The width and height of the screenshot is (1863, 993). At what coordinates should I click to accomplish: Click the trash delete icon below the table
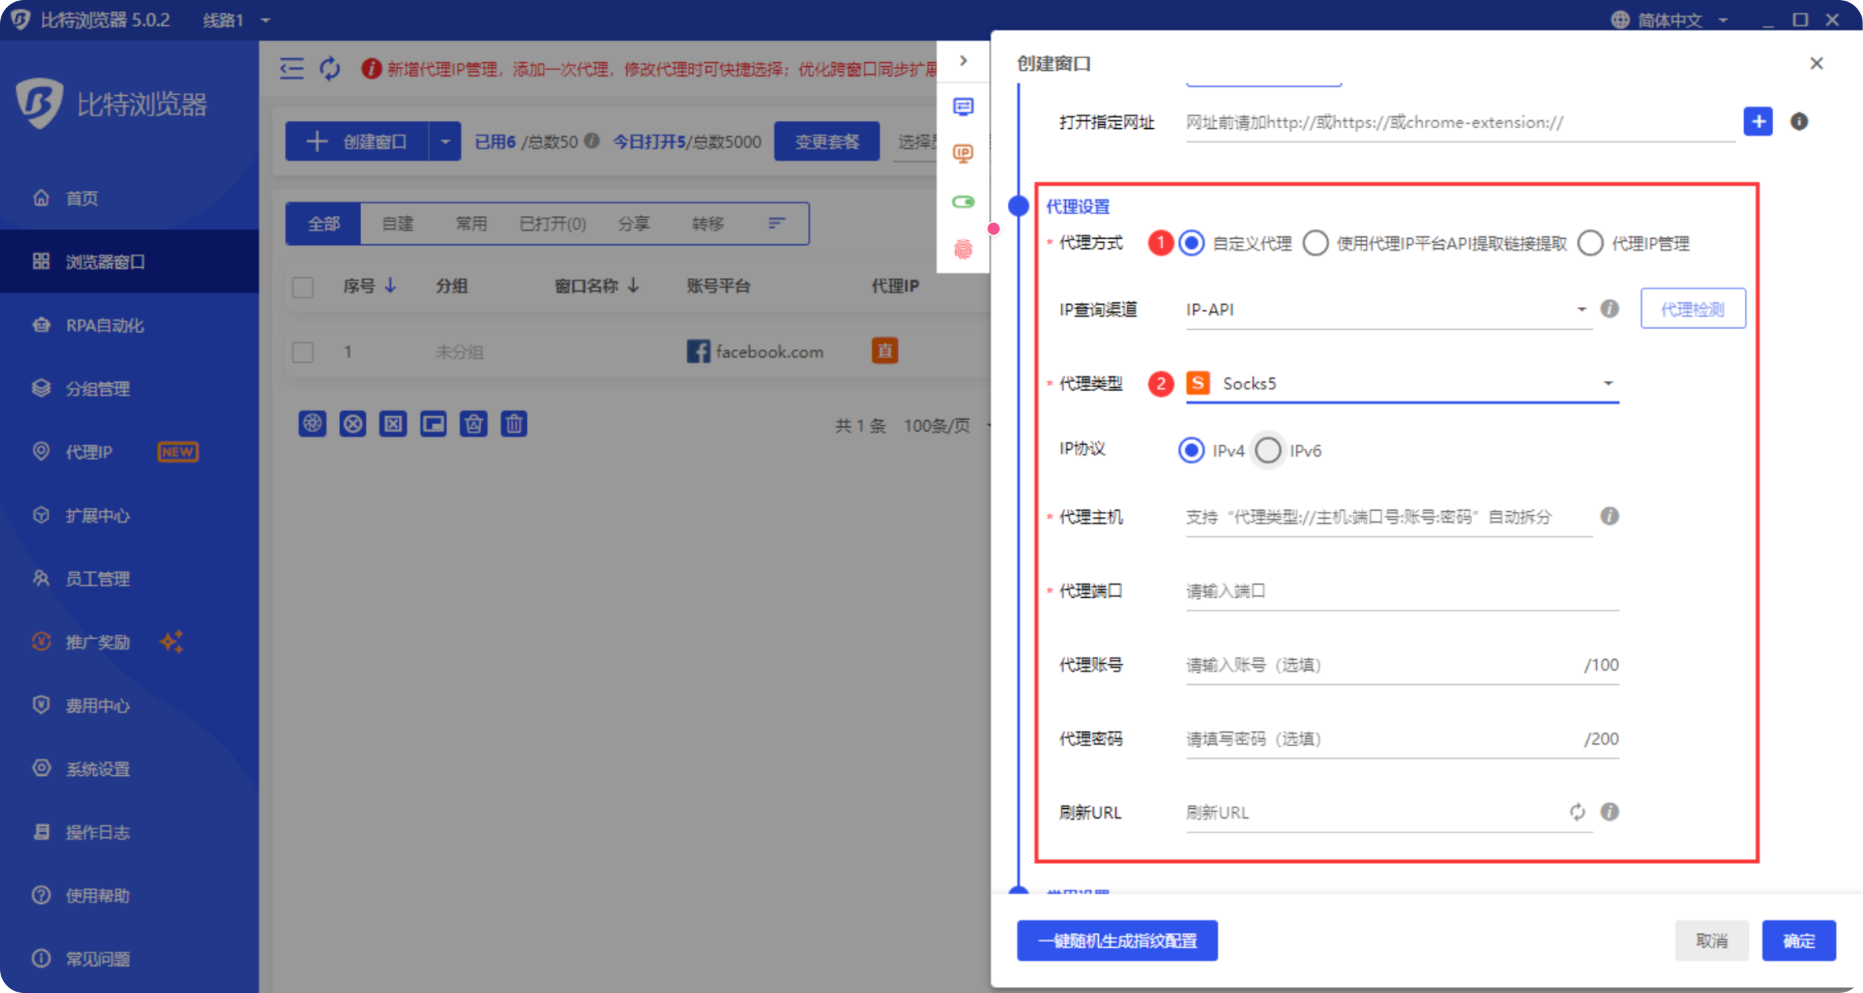point(514,424)
